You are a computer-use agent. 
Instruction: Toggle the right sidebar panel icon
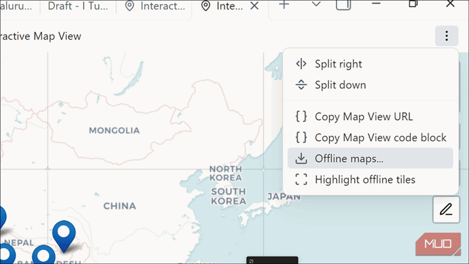point(344,5)
